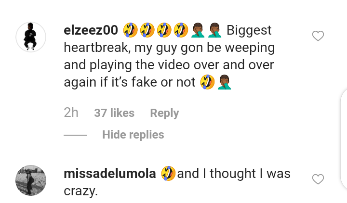Viewport: 347px width, 203px height.
Task: Click the first laughing emoji after elzeez00
Action: pyautogui.click(x=131, y=30)
